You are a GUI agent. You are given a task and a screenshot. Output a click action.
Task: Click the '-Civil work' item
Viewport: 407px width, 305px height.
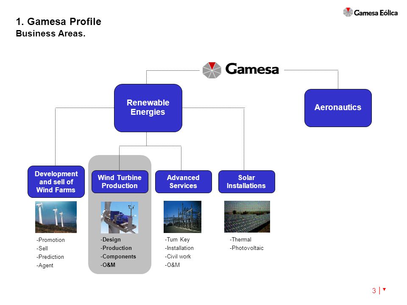(x=178, y=257)
